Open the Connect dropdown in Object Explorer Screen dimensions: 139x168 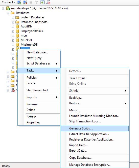click(8, 2)
